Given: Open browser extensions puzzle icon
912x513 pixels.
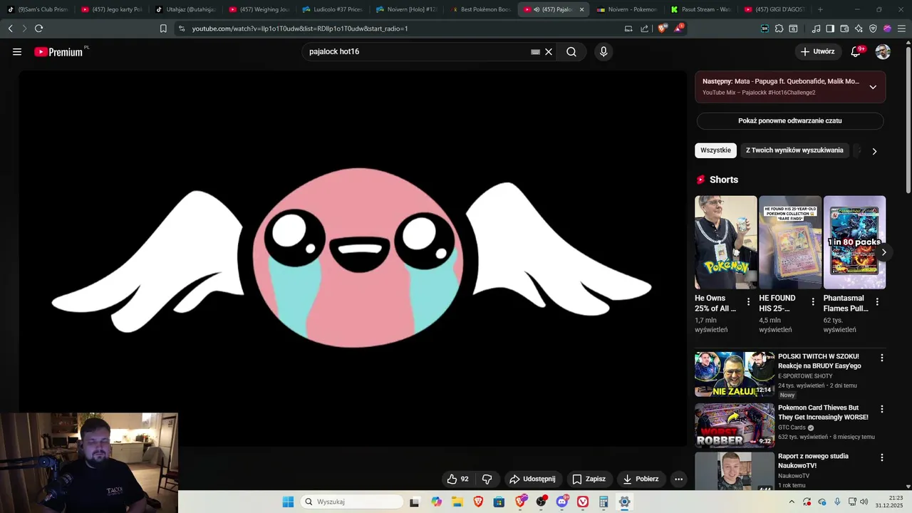Looking at the screenshot, I should click(779, 28).
